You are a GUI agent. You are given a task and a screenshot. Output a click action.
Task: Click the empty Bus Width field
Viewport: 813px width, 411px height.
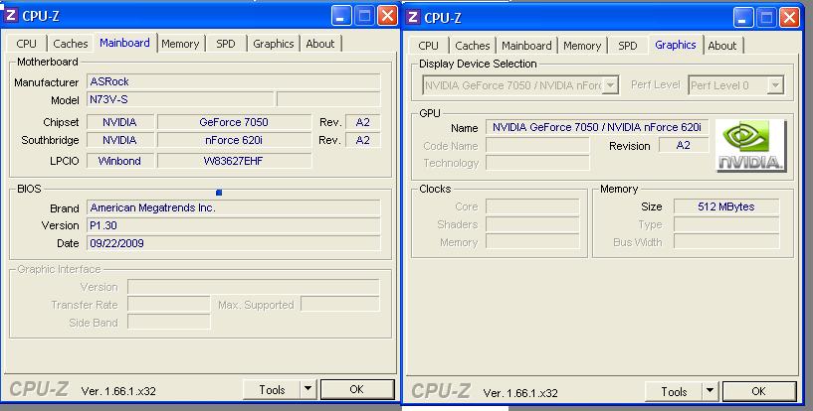725,242
